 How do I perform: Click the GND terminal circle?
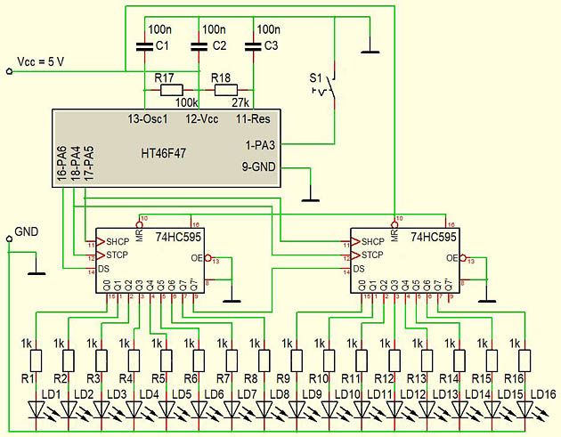pos(9,239)
